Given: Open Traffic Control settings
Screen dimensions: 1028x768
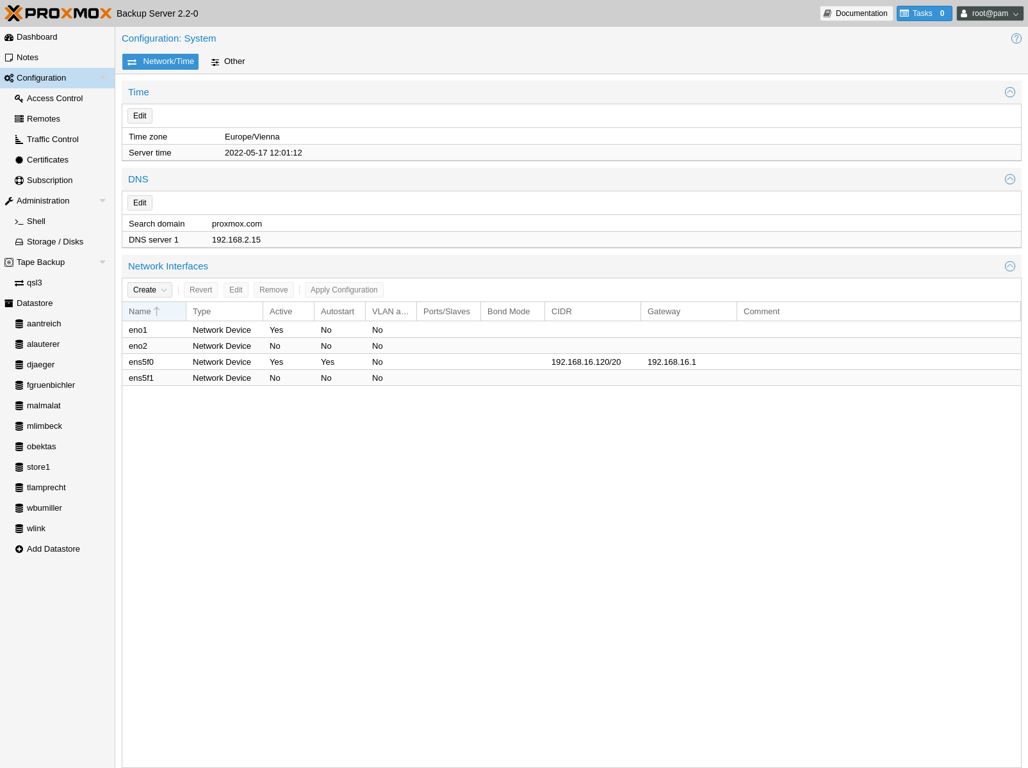Looking at the screenshot, I should (53, 140).
